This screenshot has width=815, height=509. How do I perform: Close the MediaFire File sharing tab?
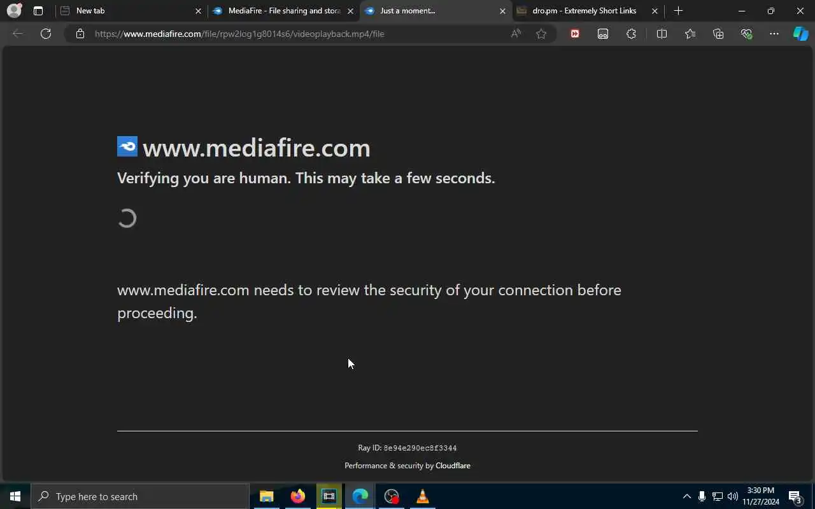click(x=350, y=11)
